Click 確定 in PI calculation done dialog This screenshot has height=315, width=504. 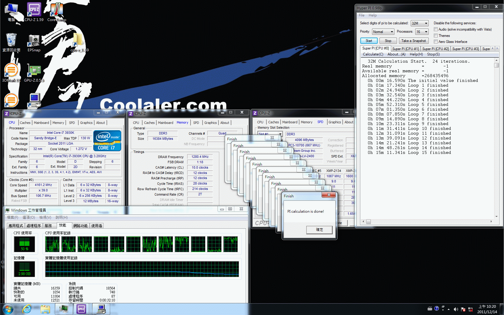tap(319, 230)
